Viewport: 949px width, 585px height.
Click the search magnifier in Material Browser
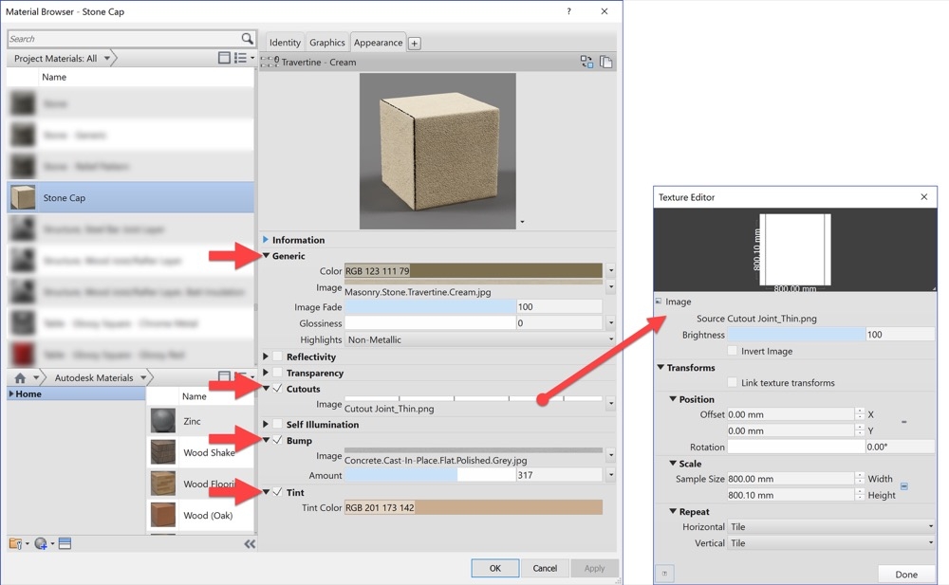coord(246,39)
